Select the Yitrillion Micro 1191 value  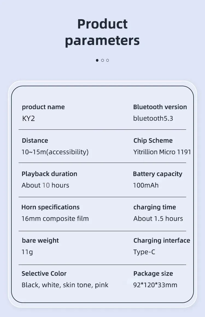162,152
